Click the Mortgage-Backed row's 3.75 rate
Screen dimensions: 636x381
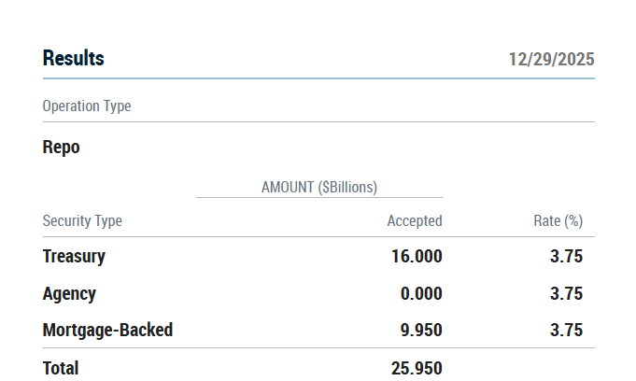coord(566,330)
